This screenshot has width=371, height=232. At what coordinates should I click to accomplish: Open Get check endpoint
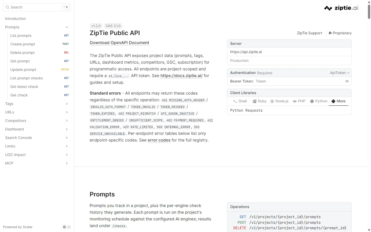tap(39, 95)
